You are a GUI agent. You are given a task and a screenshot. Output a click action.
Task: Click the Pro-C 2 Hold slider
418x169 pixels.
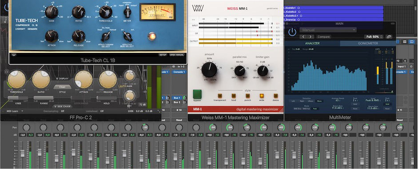(107, 98)
